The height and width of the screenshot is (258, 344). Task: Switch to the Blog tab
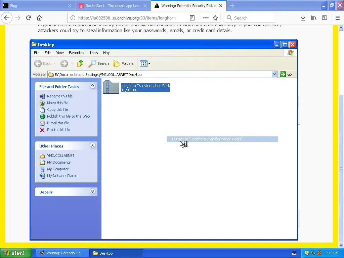[x=37, y=6]
